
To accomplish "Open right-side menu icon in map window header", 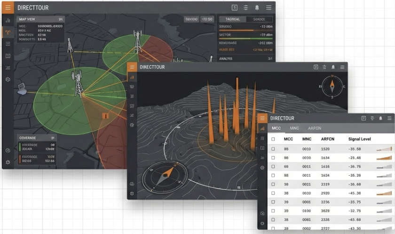I will click(269, 8).
